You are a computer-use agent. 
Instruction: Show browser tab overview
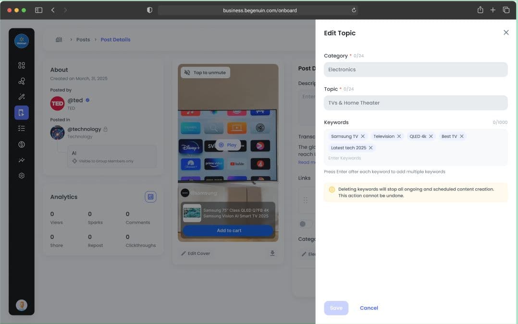pyautogui.click(x=506, y=10)
